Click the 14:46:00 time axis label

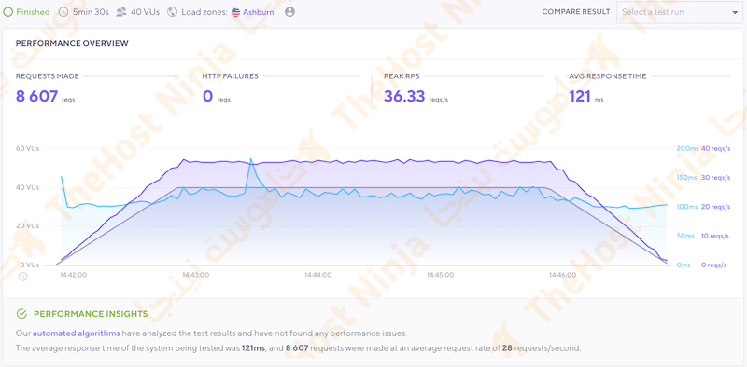(x=563, y=275)
